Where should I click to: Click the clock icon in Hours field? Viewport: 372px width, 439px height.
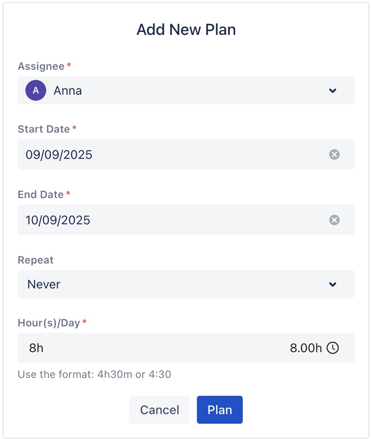[x=333, y=348]
